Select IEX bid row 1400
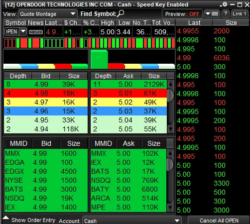 (46, 207)
